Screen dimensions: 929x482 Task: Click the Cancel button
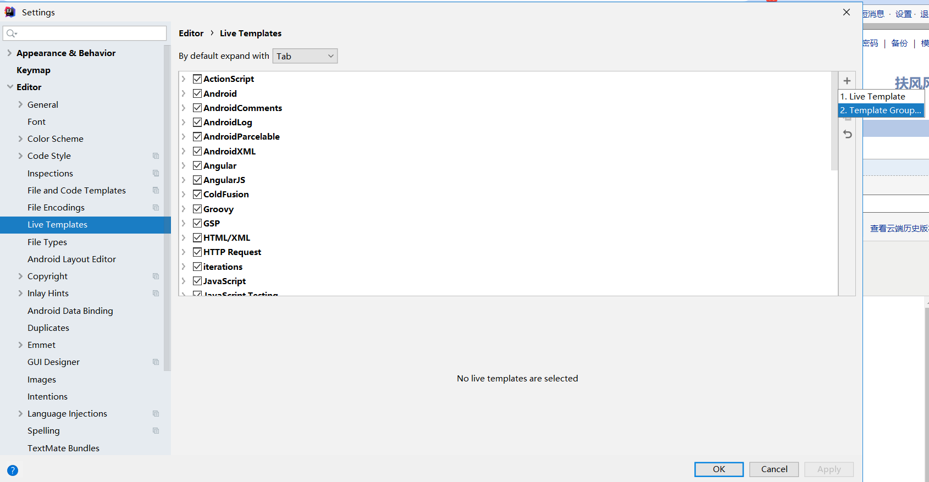point(774,469)
